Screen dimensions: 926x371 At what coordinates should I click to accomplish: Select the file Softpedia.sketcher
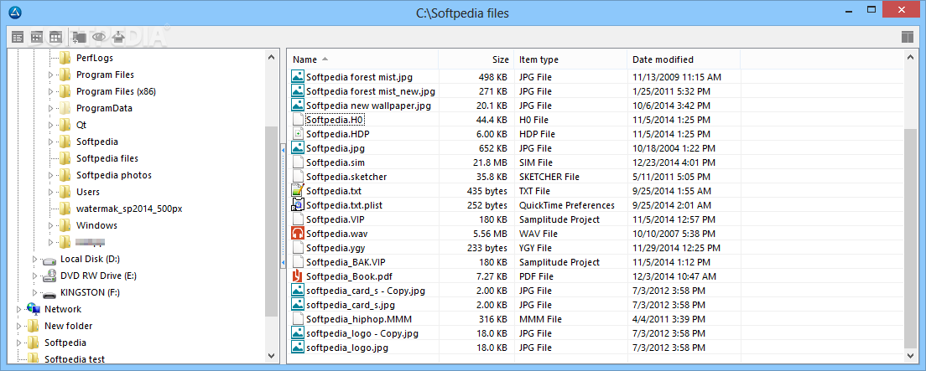pos(346,177)
